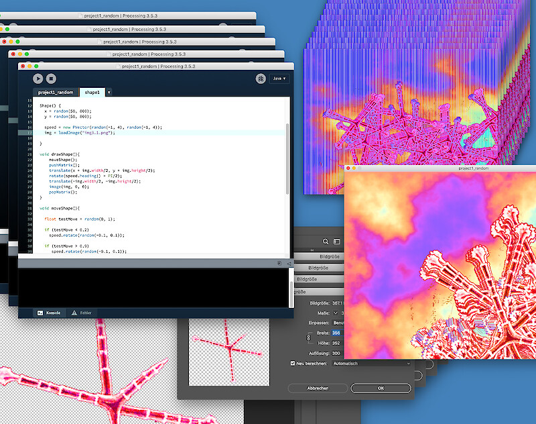Screen dimensions: 536x424
Task: Open the Einpassen preset dropdown
Action: click(x=338, y=323)
